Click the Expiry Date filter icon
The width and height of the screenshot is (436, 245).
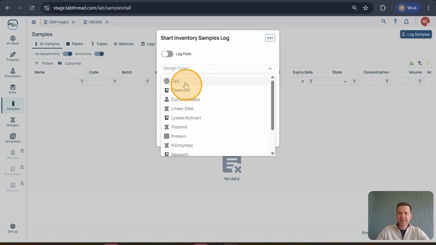click(311, 81)
